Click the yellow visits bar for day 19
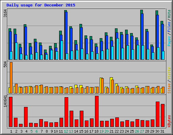 (x=101, y=85)
